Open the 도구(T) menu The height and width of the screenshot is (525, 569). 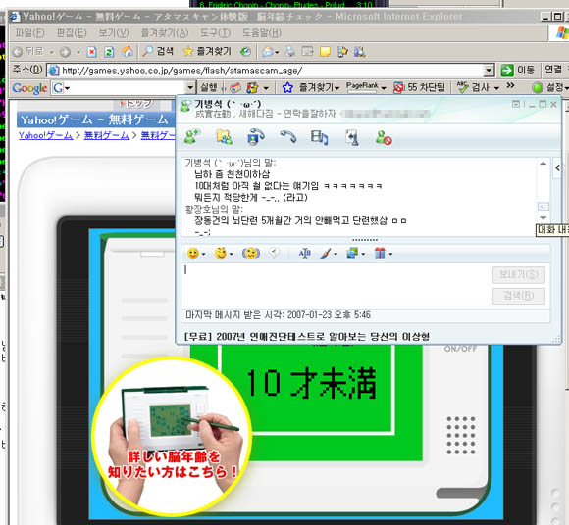(215, 33)
